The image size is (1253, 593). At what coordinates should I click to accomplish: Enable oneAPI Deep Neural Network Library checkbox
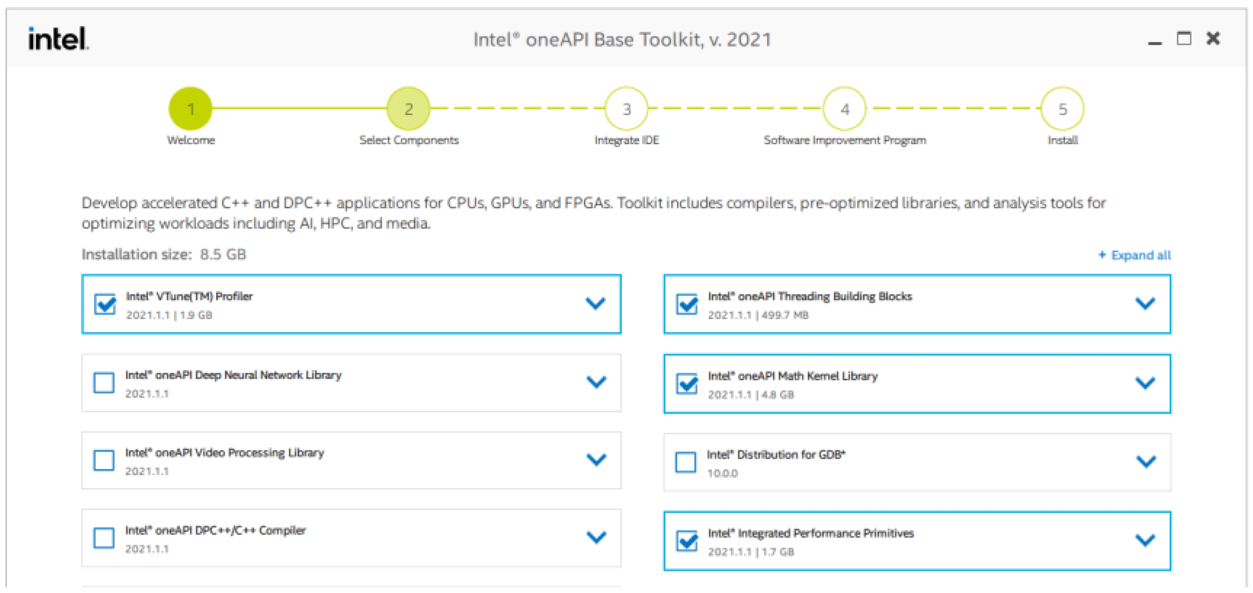104,382
